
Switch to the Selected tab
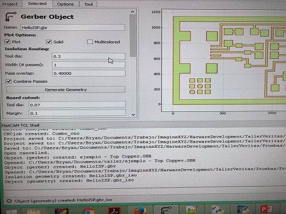pyautogui.click(x=37, y=3)
